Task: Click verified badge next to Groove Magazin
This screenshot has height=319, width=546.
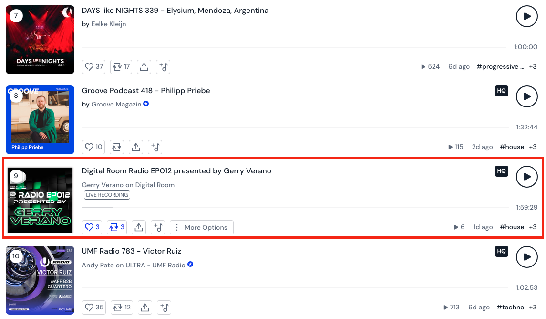Action: point(146,104)
